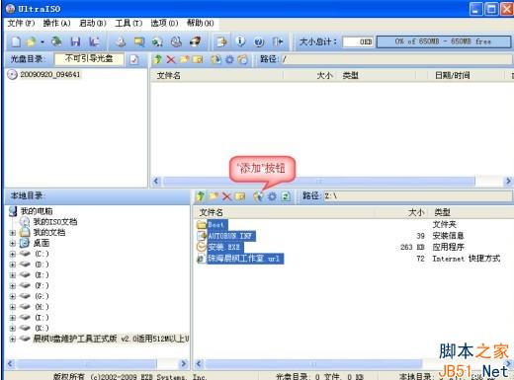Click the last icon in the disc pane toolbar
This screenshot has height=380, width=514.
[x=242, y=59]
